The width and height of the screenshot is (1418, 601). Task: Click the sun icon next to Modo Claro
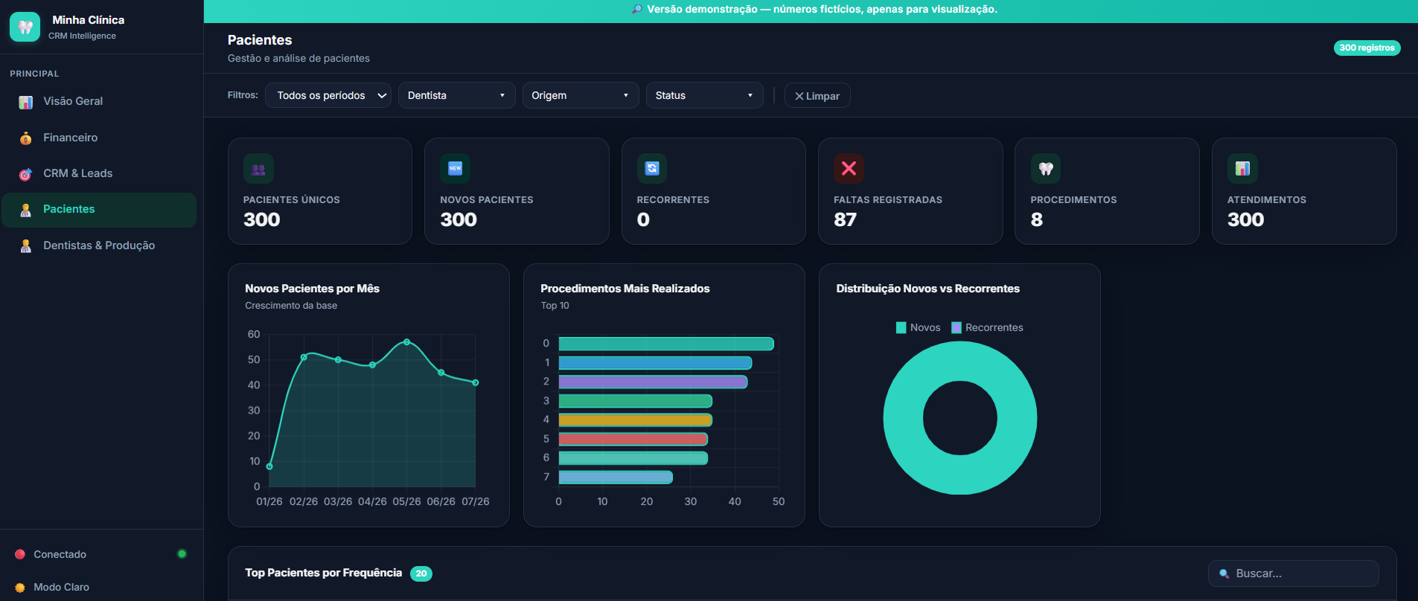[20, 588]
